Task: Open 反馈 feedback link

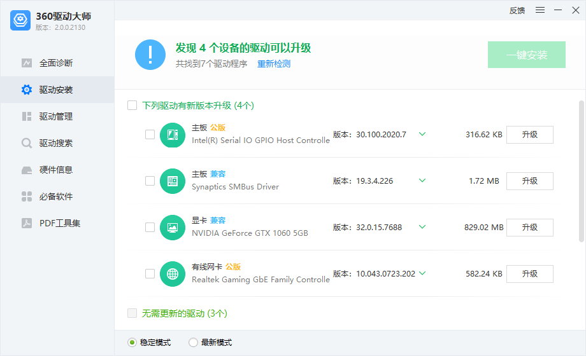Action: pyautogui.click(x=517, y=10)
